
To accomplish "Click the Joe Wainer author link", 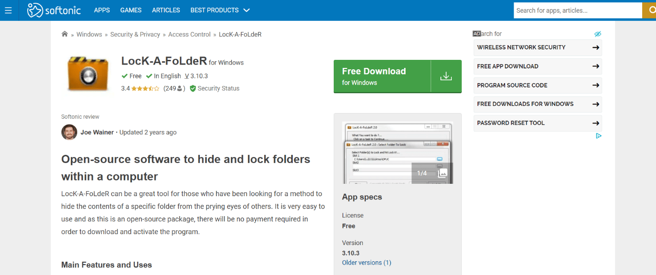I will (97, 132).
